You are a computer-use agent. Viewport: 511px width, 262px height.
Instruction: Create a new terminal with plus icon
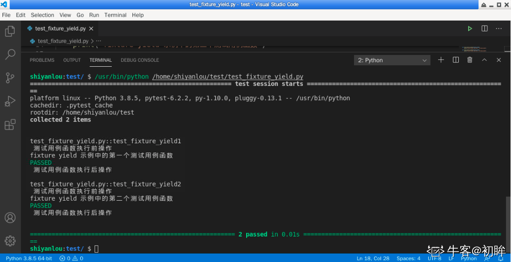tap(441, 60)
